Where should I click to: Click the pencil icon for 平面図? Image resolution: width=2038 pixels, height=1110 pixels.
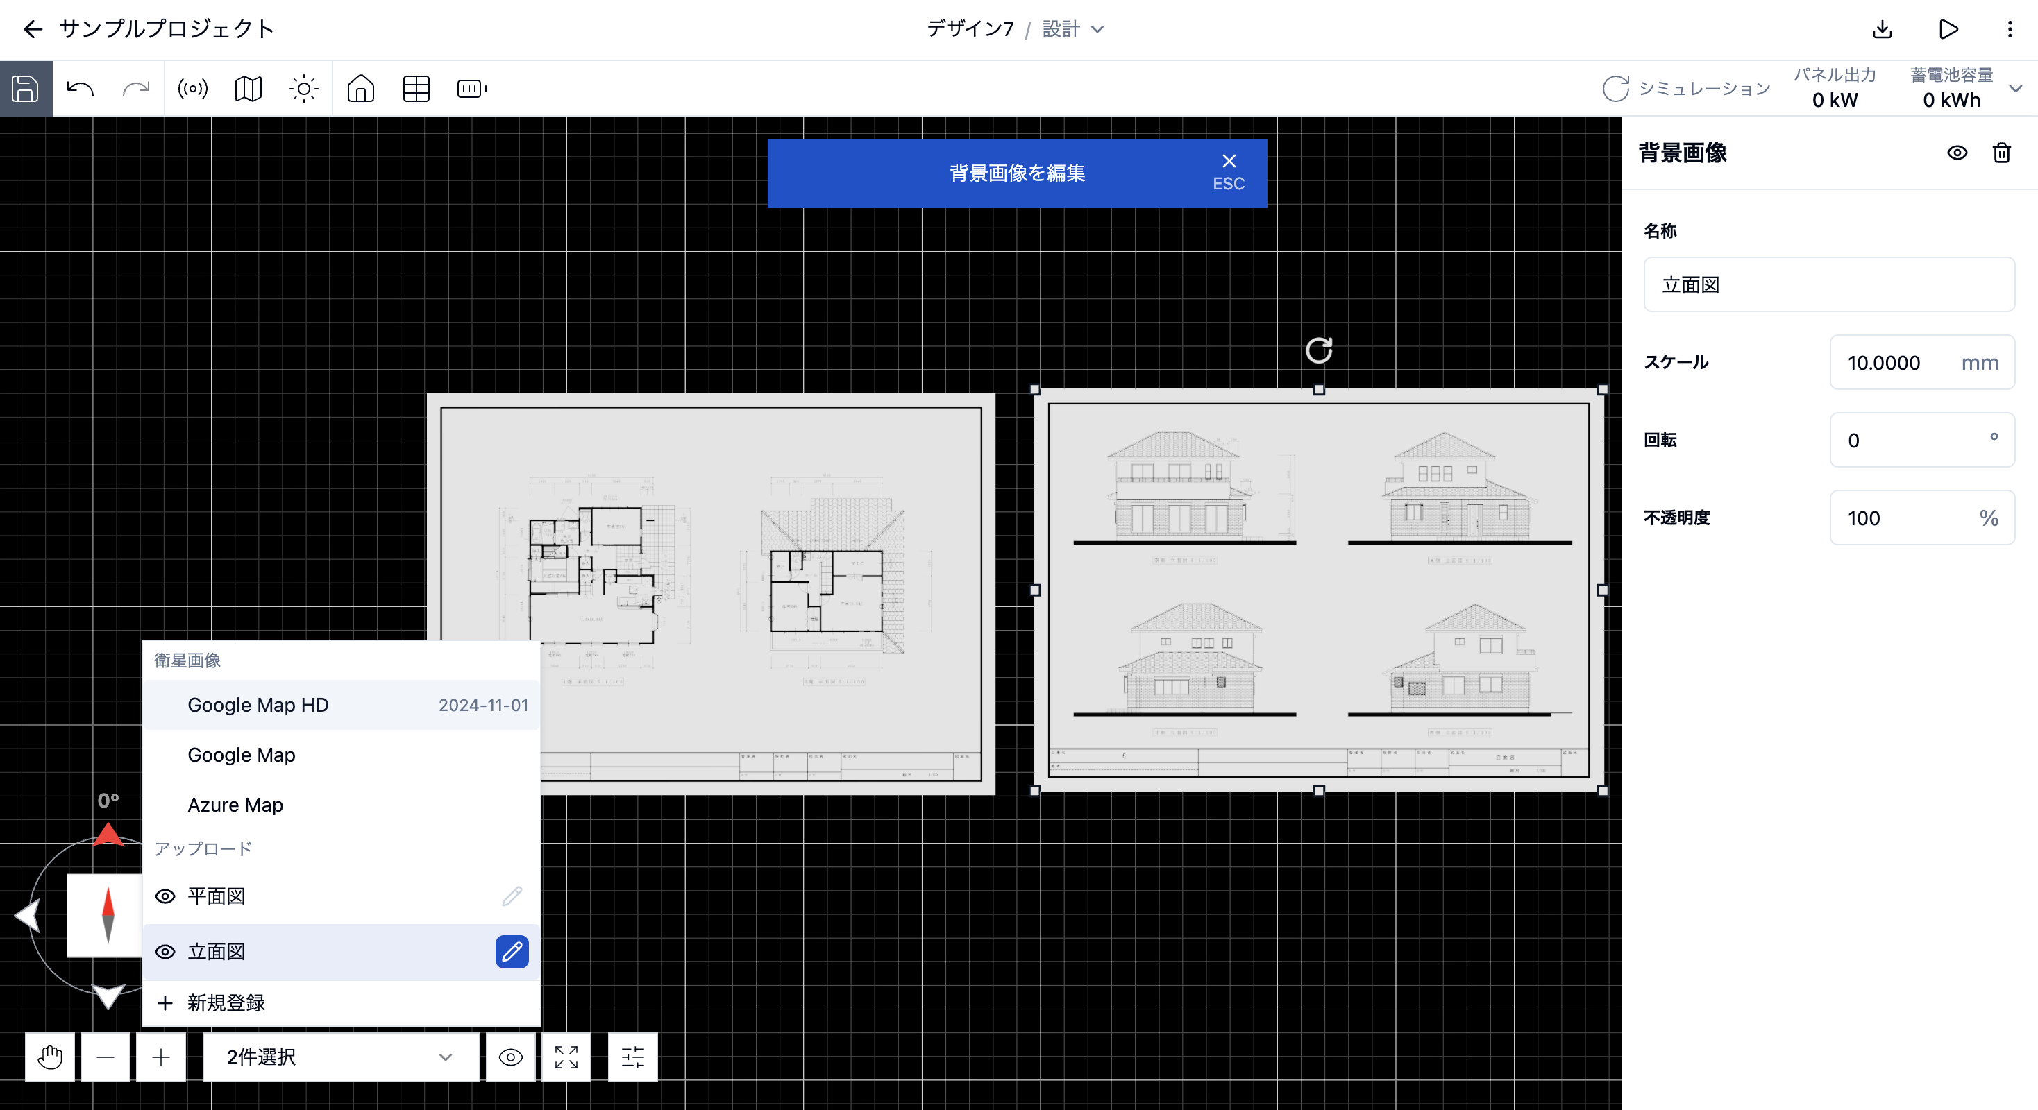[512, 896]
